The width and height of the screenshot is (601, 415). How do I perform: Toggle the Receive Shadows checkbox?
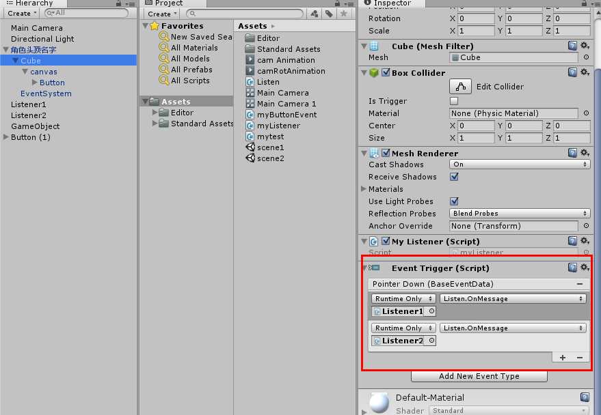(454, 177)
